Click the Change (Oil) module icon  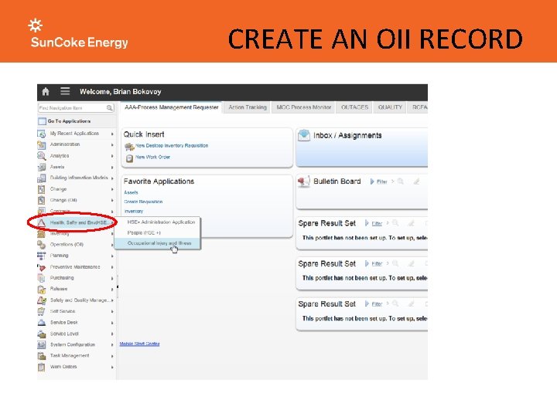[x=42, y=200]
